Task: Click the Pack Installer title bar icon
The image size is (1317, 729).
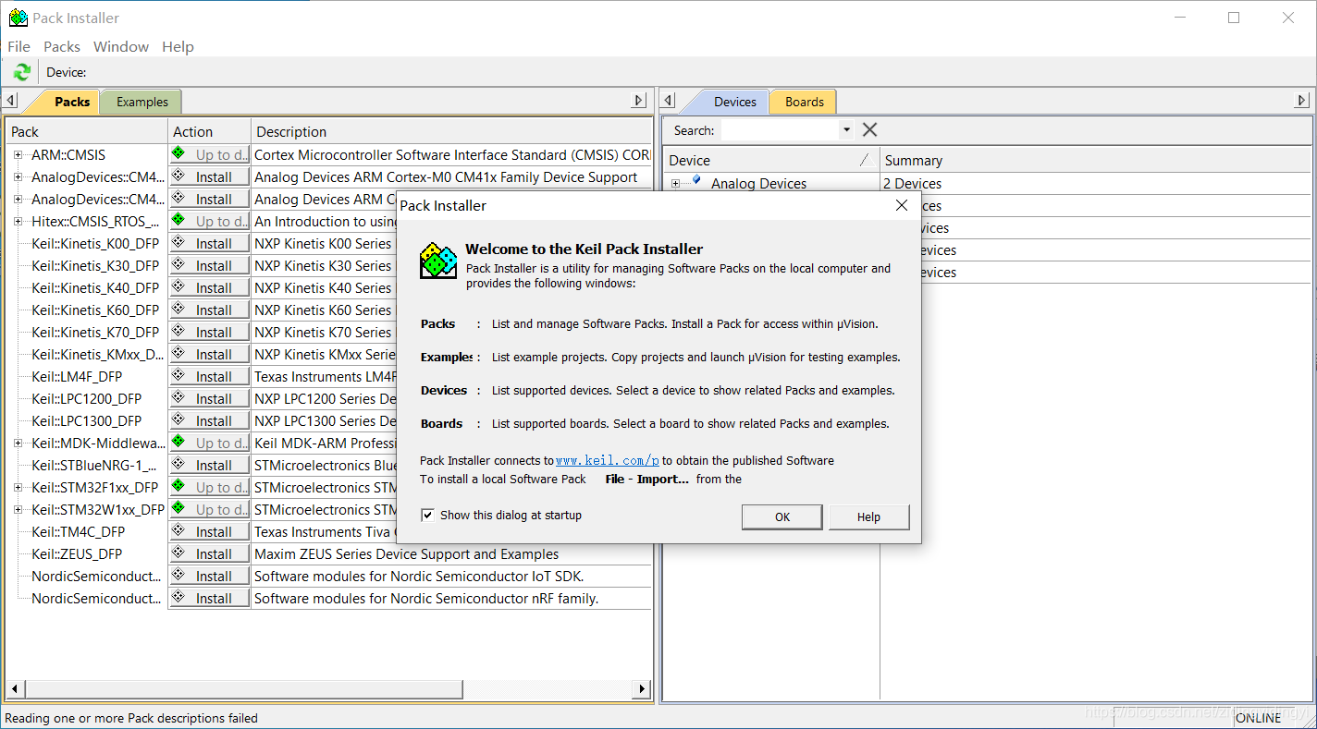Action: [x=18, y=18]
